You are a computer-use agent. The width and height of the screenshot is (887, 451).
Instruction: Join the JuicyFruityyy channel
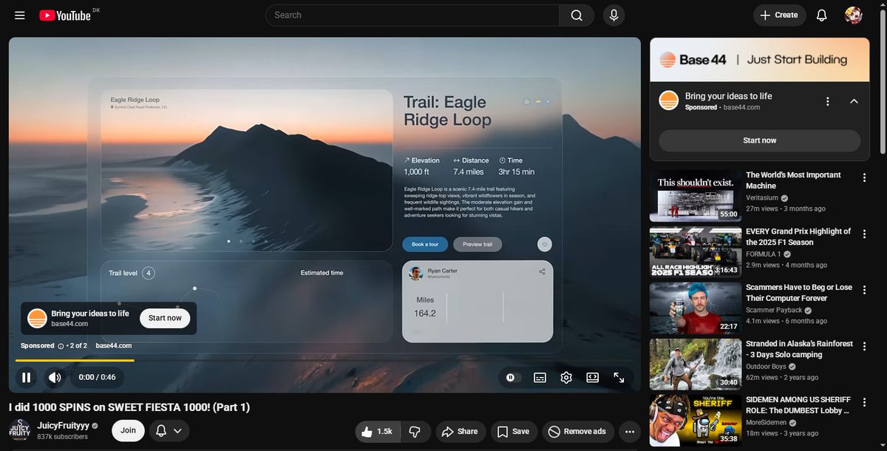point(128,430)
